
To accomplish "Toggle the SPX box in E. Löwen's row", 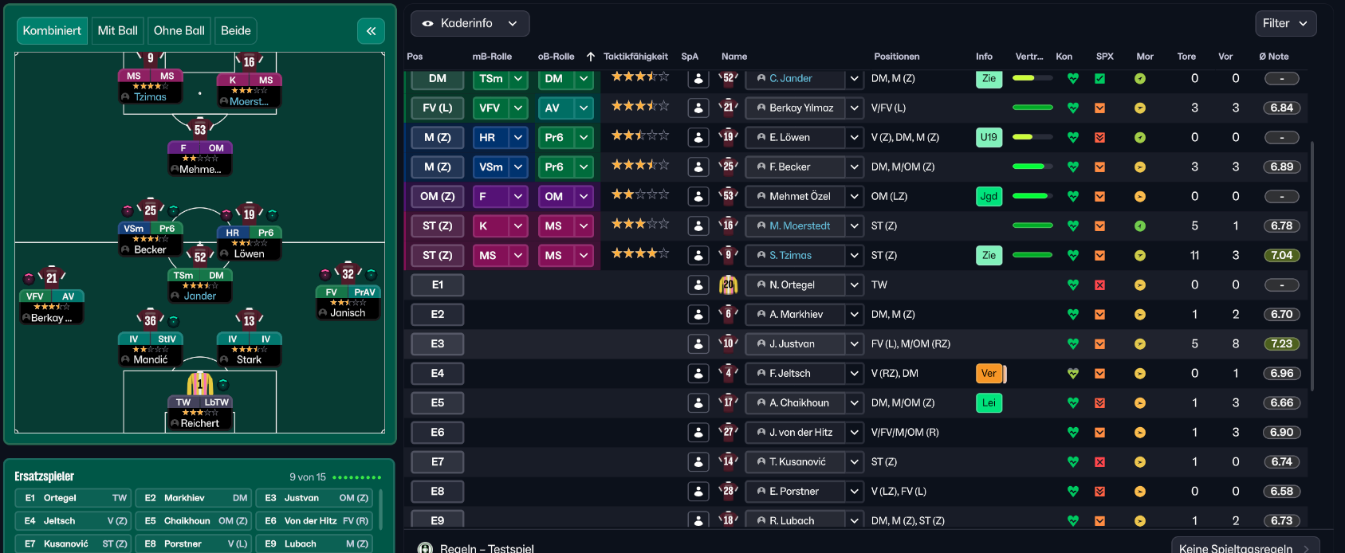I will tap(1099, 138).
